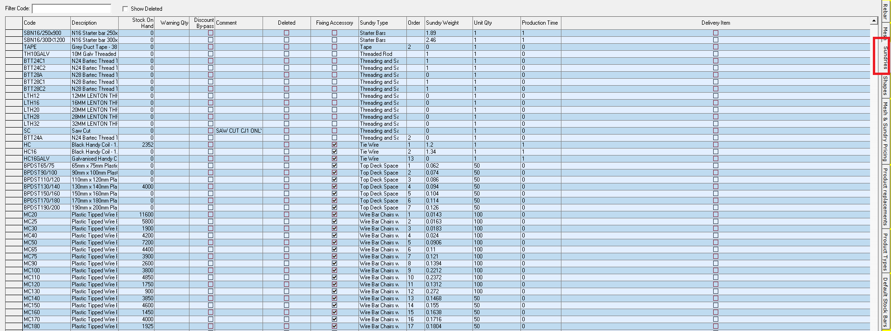The image size is (891, 331).
Task: Select the MC65 code cell
Action: pos(47,250)
